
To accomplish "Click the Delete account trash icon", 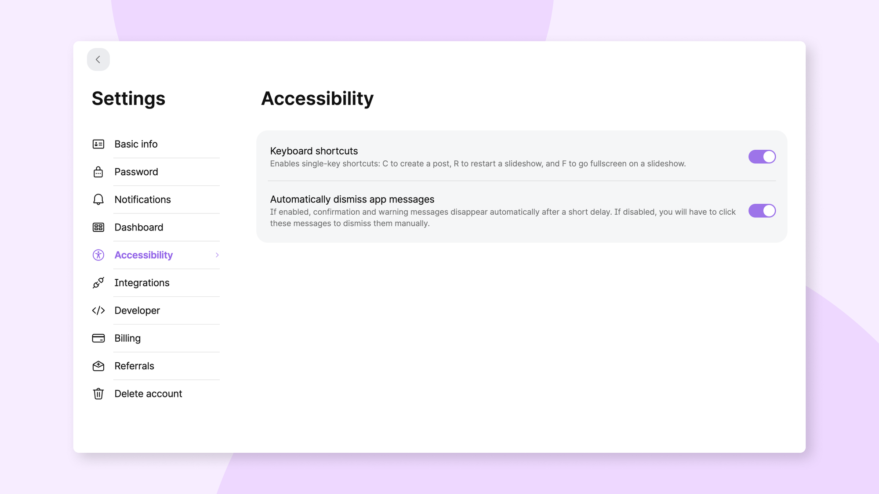I will (98, 393).
